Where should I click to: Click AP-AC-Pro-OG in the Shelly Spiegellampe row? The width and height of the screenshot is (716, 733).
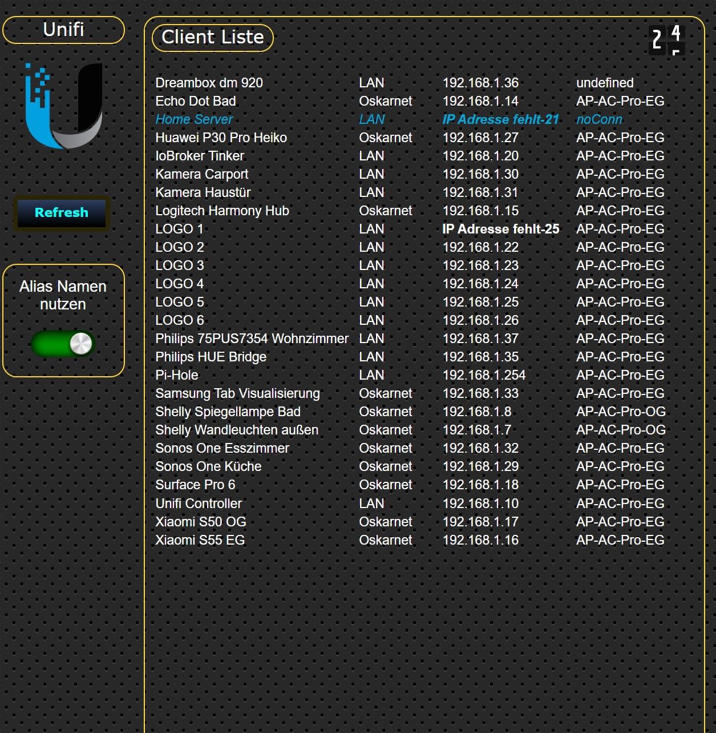pyautogui.click(x=621, y=412)
